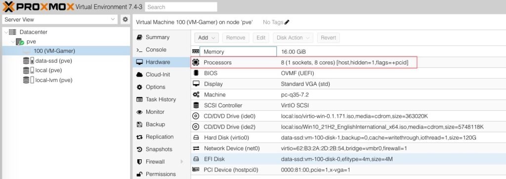This screenshot has height=179, width=506.
Task: Click the Memory row icon
Action: pos(196,52)
